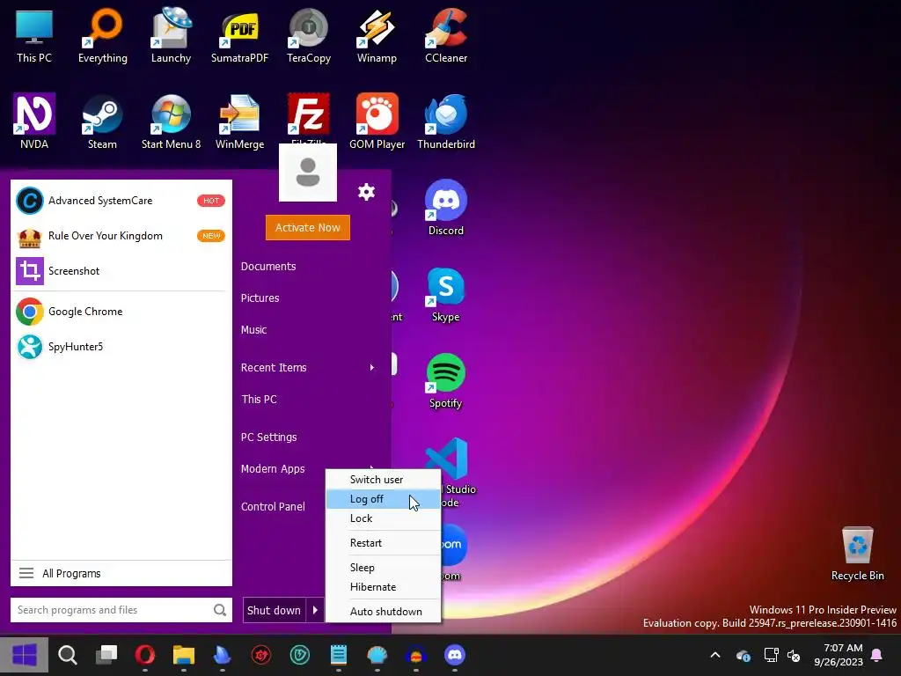This screenshot has height=676, width=901.
Task: Click the Shut down button
Action: [x=275, y=611]
